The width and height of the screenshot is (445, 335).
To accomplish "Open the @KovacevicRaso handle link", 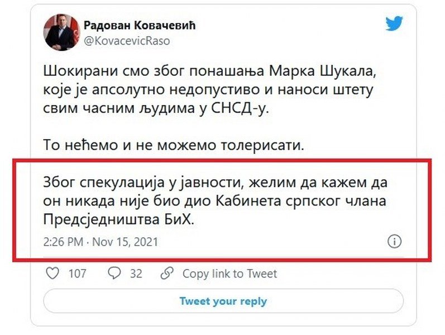I will click(127, 41).
